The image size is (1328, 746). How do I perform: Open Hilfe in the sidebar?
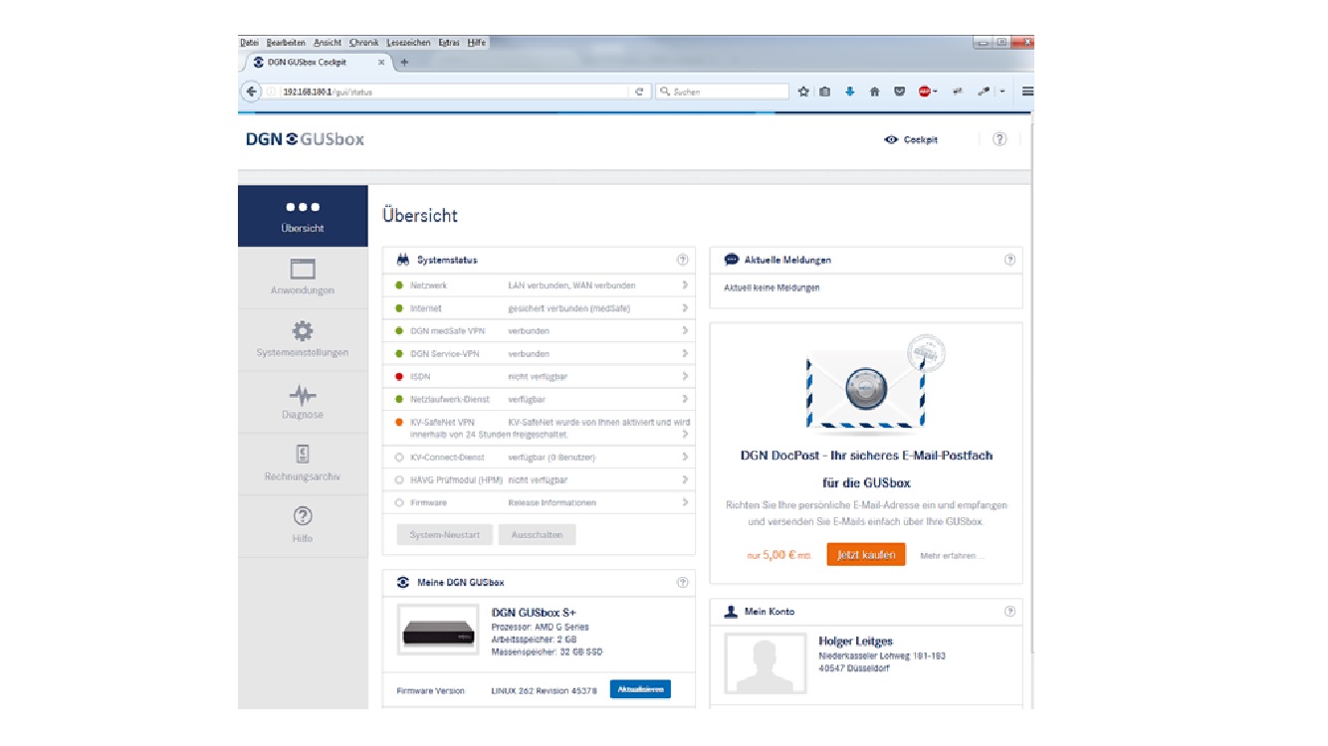(303, 525)
